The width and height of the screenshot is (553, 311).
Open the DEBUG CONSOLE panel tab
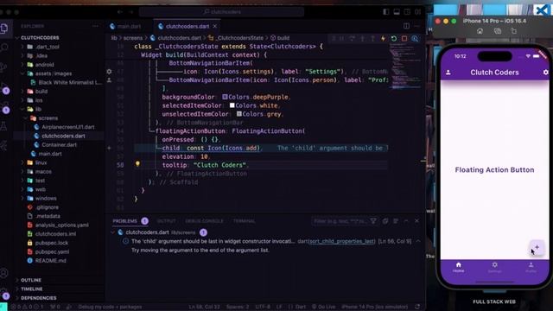(x=204, y=221)
